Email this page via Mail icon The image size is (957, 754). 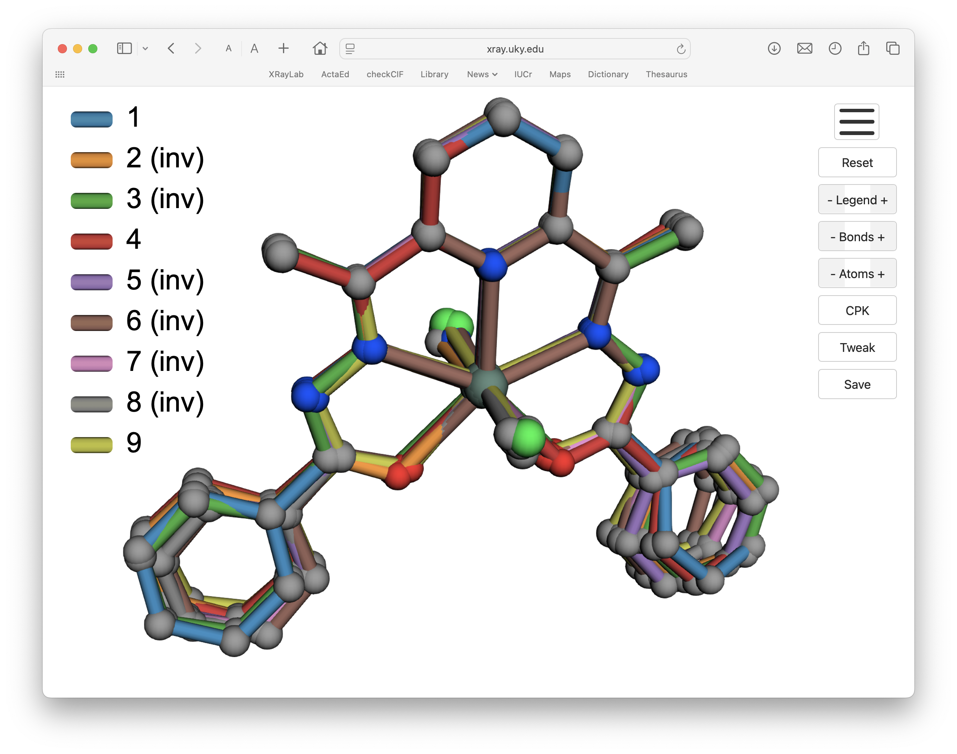tap(804, 49)
